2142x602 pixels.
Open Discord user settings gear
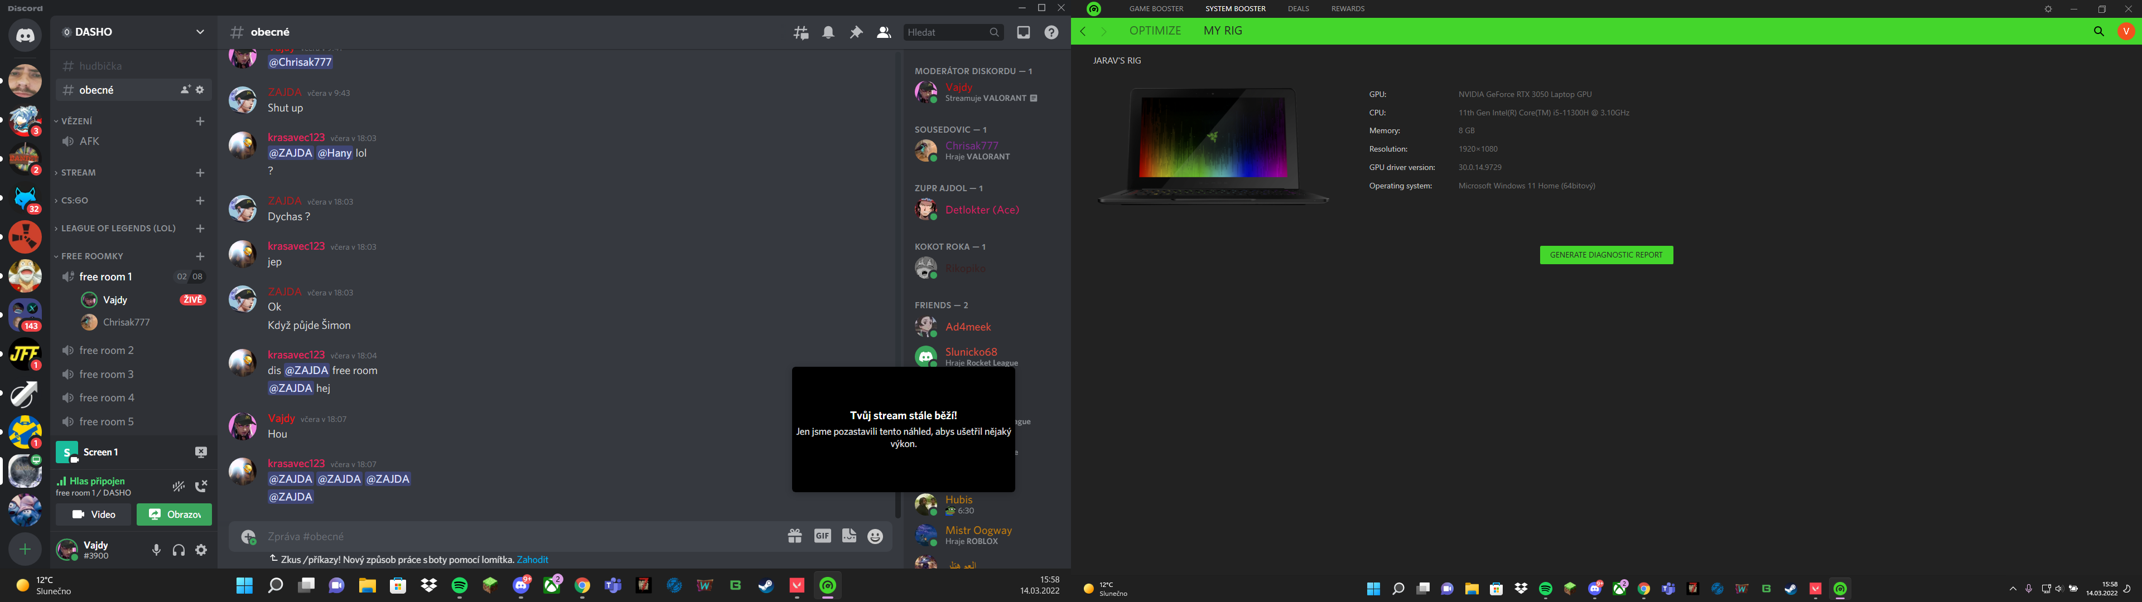point(201,550)
